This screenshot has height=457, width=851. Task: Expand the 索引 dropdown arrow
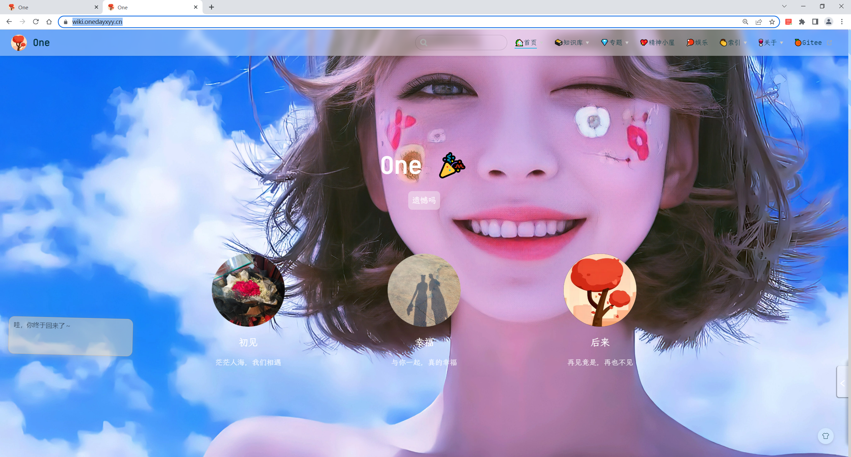[x=745, y=43]
